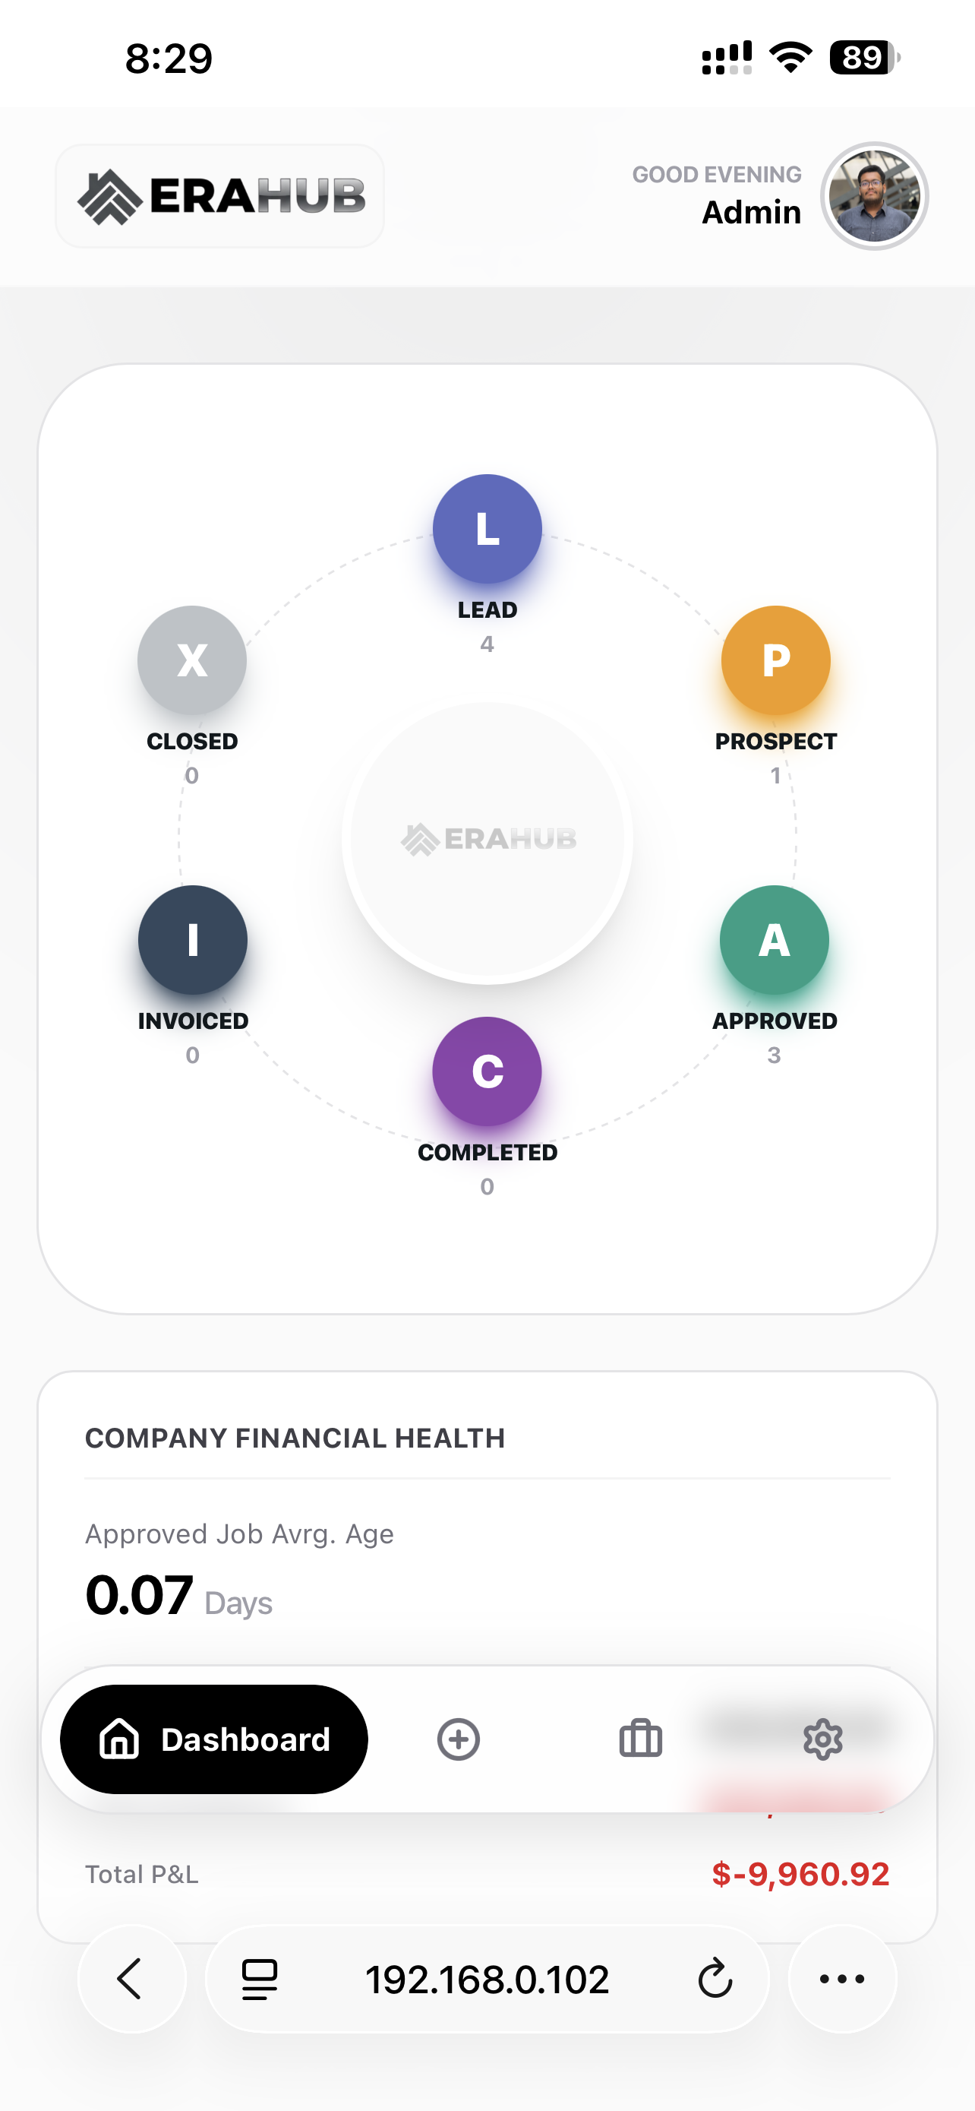Select the dark Invoiced stage circle
Image resolution: width=975 pixels, height=2111 pixels.
[192, 939]
